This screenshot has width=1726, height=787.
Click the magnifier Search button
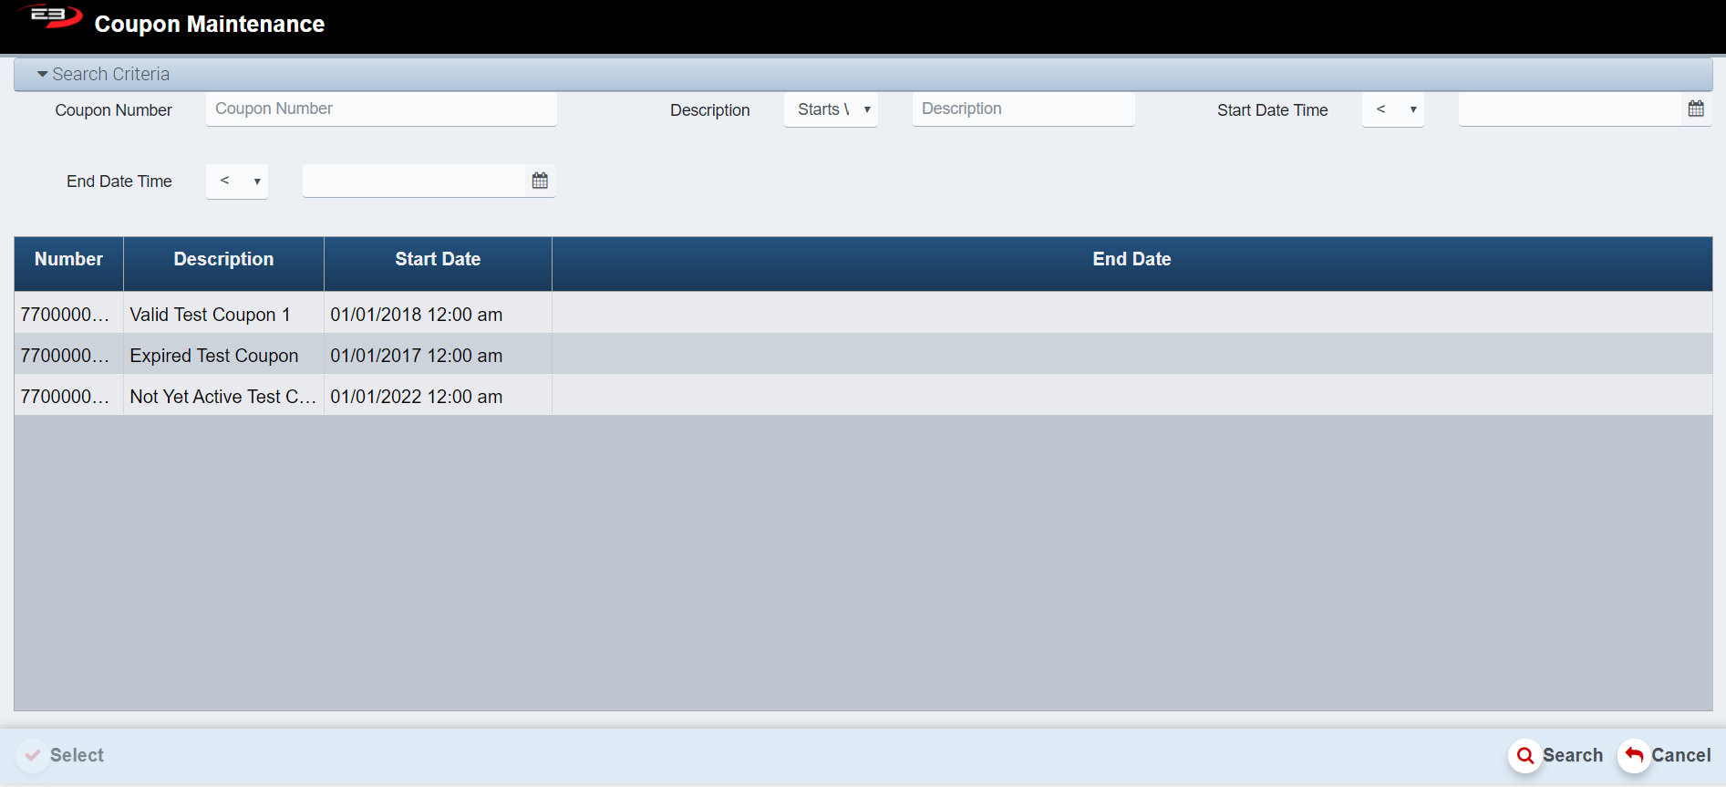pos(1555,755)
